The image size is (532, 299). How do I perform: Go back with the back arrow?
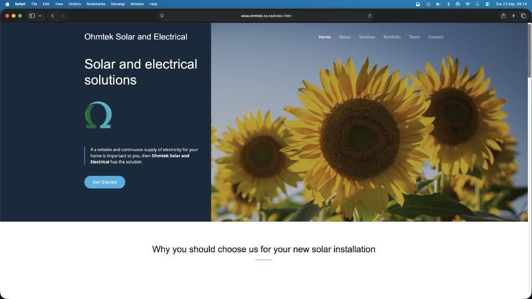[x=52, y=16]
